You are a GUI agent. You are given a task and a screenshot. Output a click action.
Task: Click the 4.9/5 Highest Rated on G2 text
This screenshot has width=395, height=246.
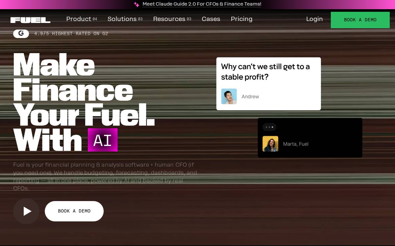71,33
